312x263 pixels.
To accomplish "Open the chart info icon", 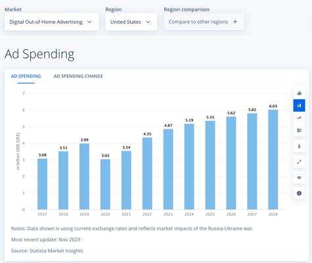I will point(299,193).
